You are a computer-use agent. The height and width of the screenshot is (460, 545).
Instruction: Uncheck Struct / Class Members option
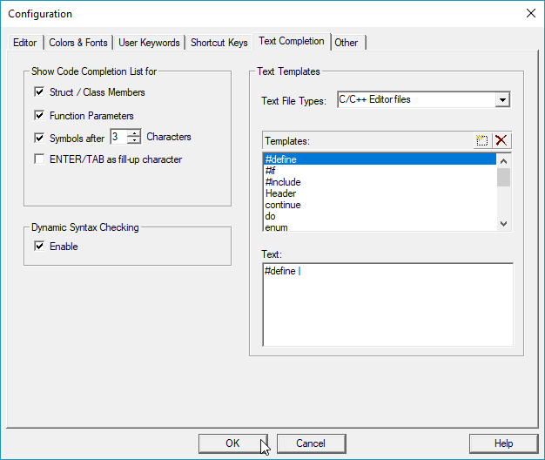[39, 92]
